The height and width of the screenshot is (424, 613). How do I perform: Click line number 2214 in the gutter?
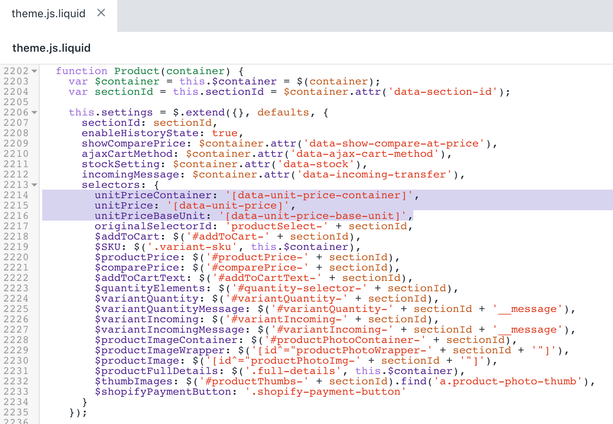pyautogui.click(x=18, y=195)
